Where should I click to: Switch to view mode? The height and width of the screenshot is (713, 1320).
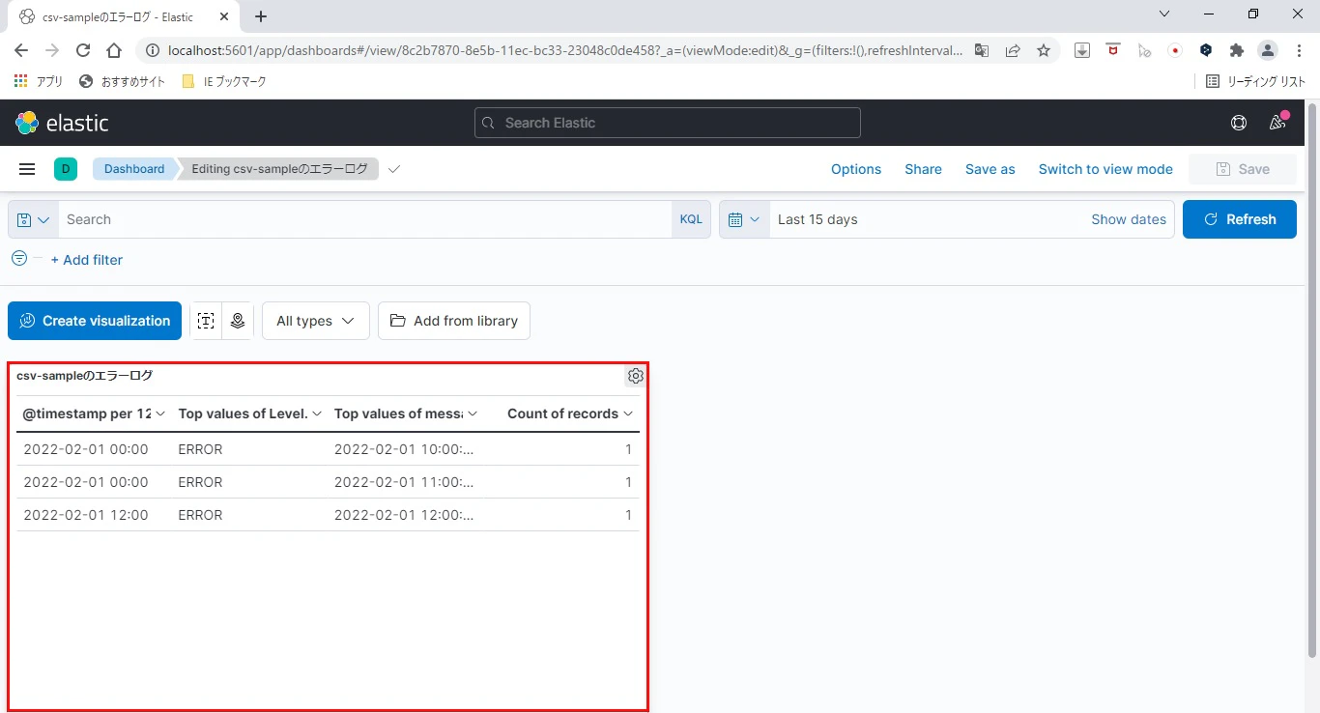click(1105, 169)
